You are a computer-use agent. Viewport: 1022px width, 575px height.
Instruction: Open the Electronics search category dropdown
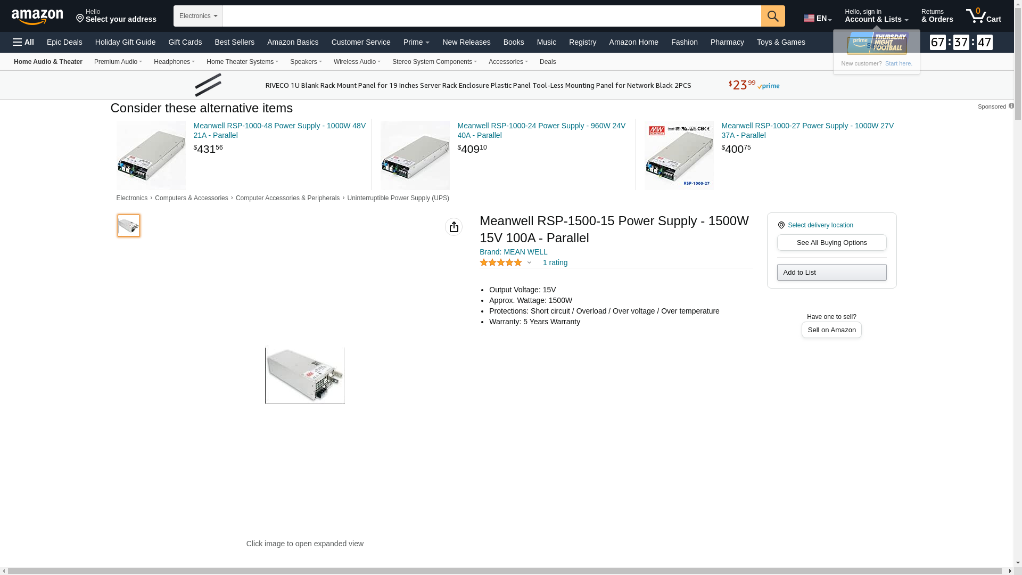click(198, 16)
